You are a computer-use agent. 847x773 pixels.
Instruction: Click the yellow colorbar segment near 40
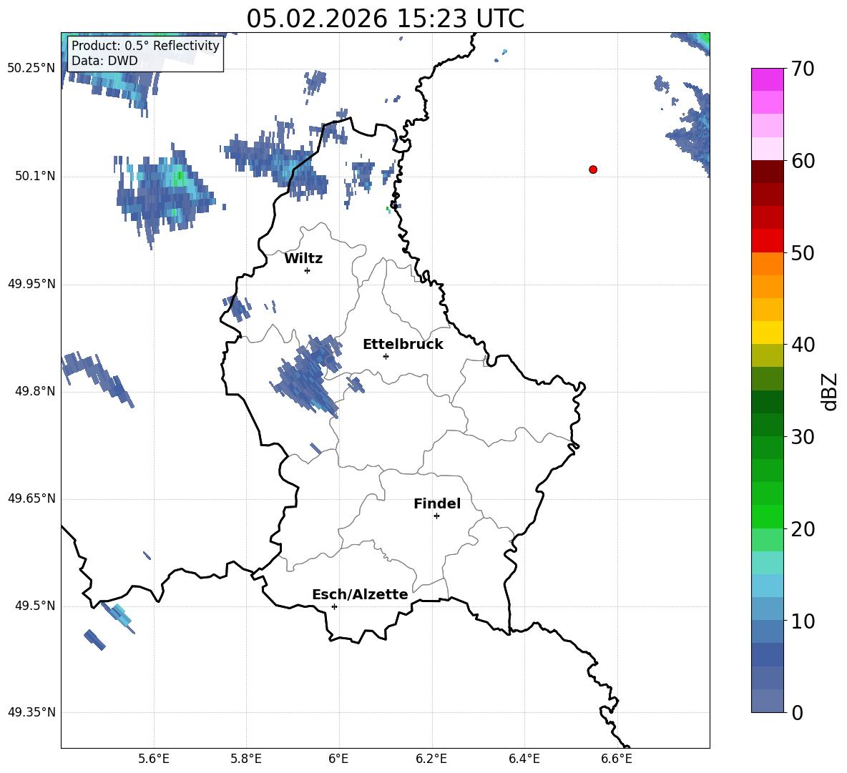coord(767,333)
